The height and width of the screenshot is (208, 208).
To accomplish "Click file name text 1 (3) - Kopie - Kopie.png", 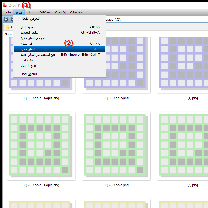I will (x=41, y=185).
